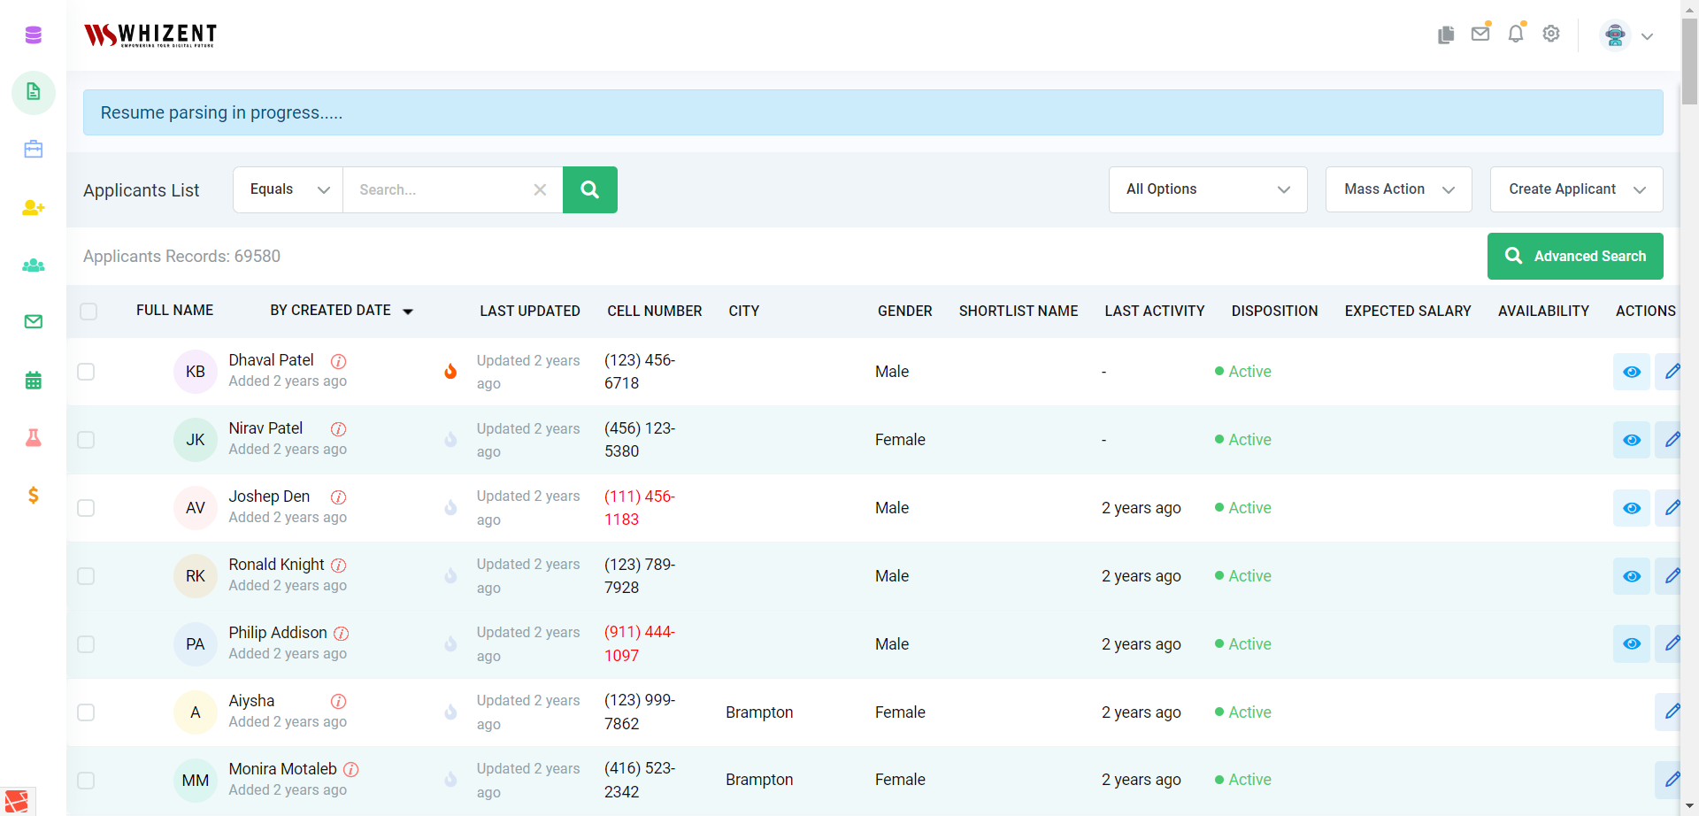Open the bell notifications icon
The width and height of the screenshot is (1699, 816).
tap(1516, 34)
